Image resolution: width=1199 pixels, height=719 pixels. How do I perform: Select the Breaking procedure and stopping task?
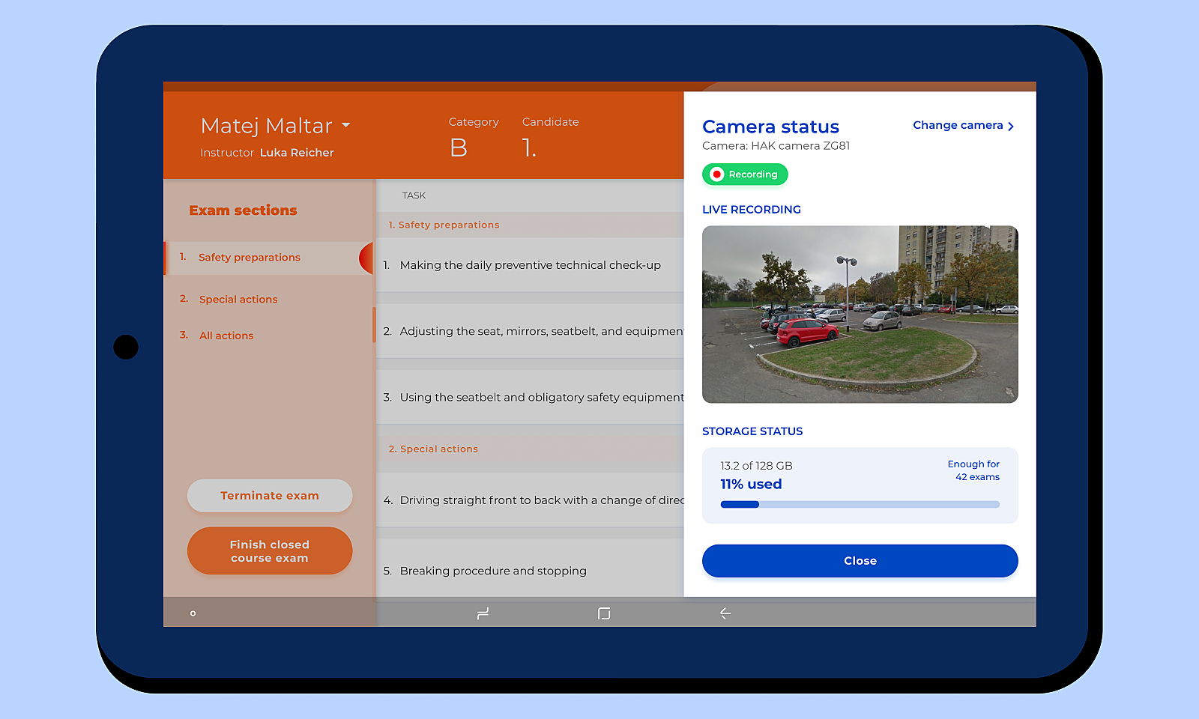(493, 571)
